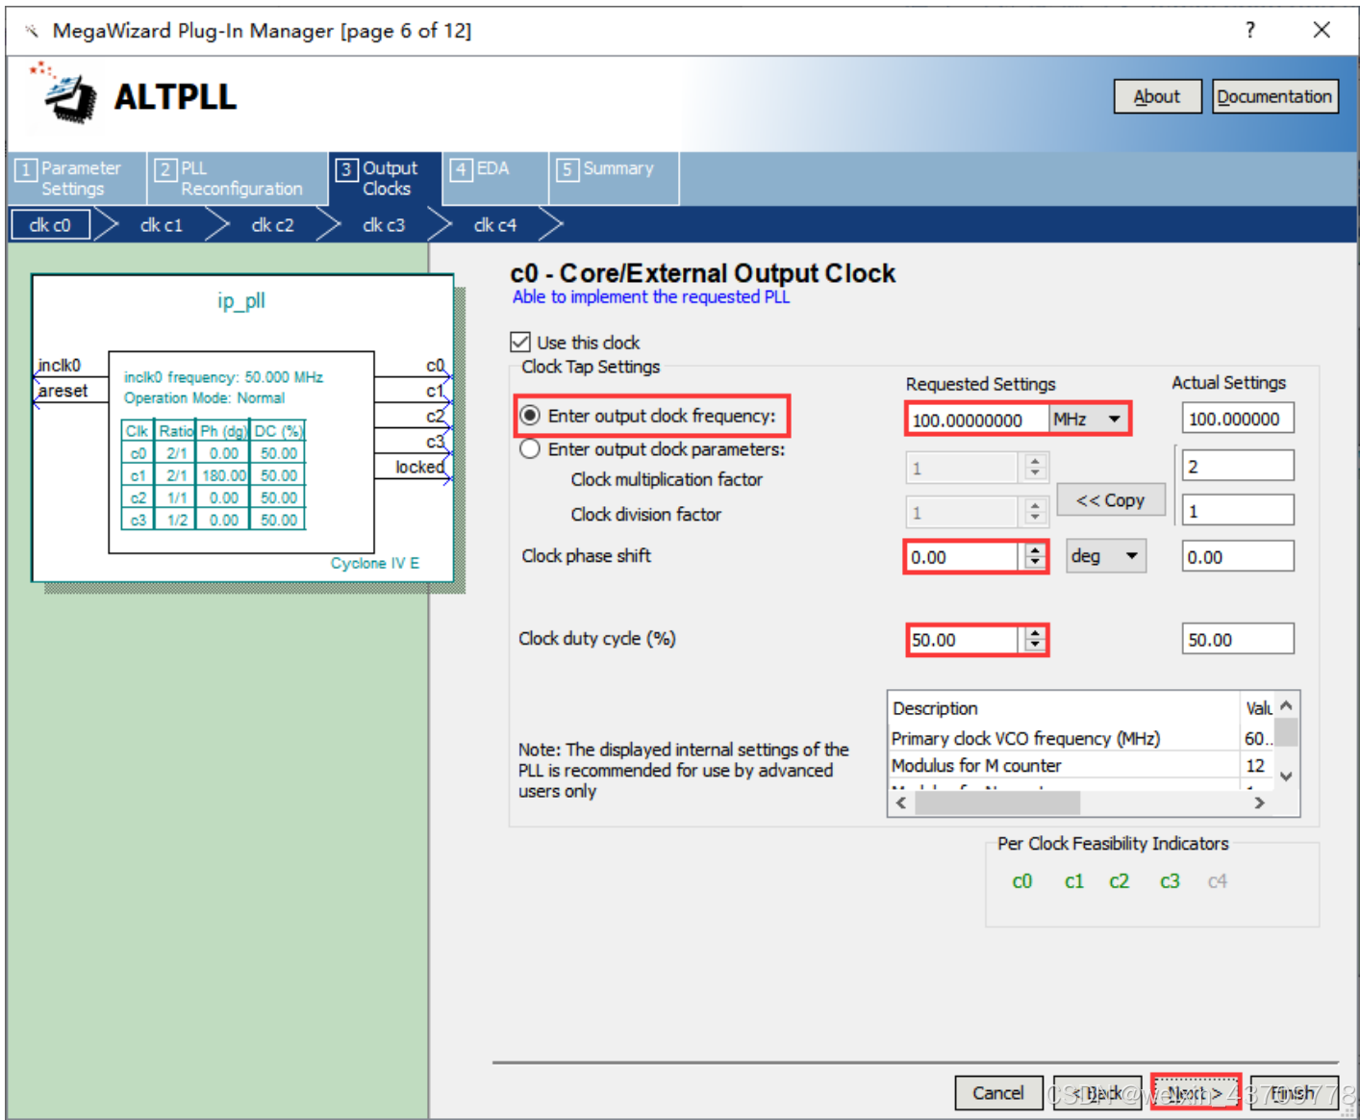Click actual division factor field showing 1
Screen dimensions: 1360x1120
tap(1238, 510)
